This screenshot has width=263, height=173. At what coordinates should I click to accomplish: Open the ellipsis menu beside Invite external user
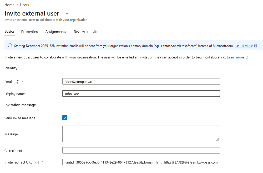pos(68,13)
